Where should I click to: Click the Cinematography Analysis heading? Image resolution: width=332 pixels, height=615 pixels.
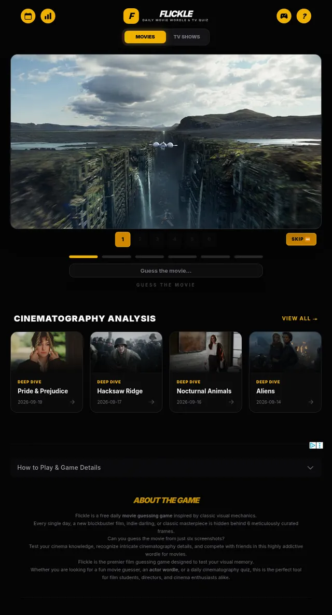85,318
